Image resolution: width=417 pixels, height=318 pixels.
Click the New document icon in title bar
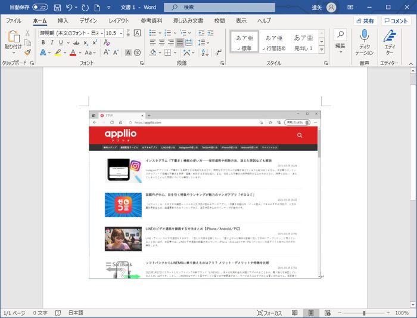[97, 7]
